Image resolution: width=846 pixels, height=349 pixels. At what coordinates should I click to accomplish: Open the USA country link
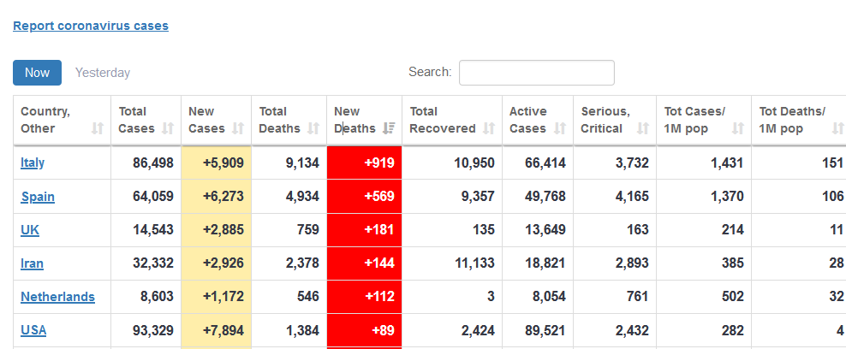click(33, 330)
